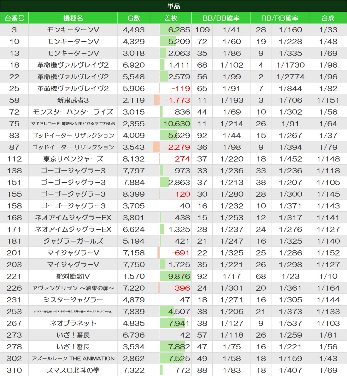Select ネオプラネット machine name

[73, 323]
